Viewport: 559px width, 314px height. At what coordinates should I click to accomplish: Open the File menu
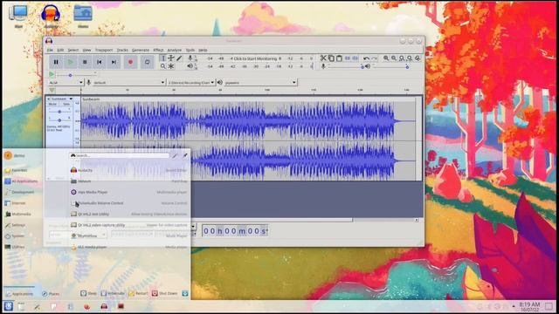pos(51,51)
